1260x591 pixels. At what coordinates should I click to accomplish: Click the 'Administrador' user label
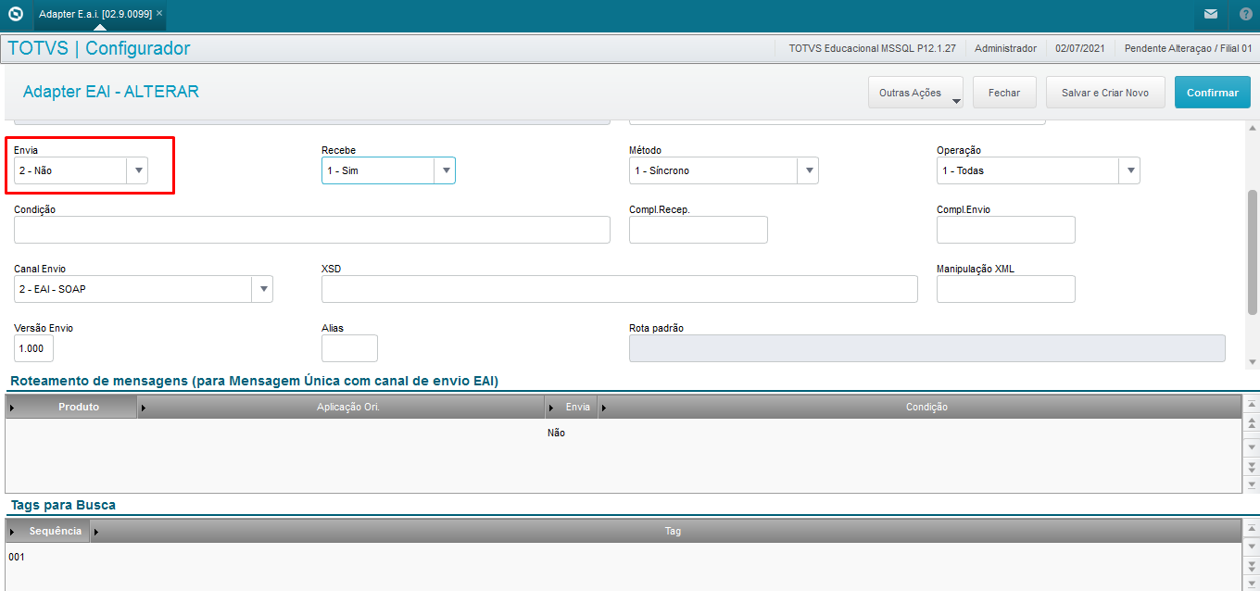coord(1005,48)
